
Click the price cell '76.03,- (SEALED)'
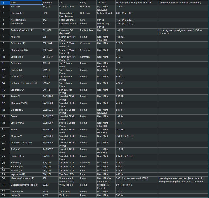point(136,138)
